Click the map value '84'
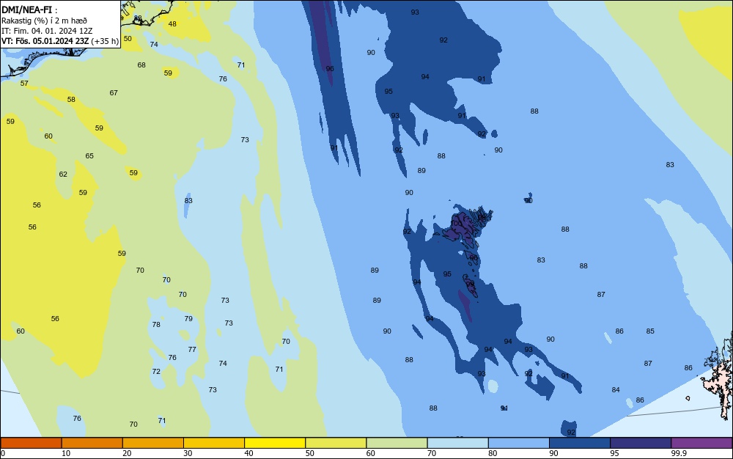 tap(616, 390)
